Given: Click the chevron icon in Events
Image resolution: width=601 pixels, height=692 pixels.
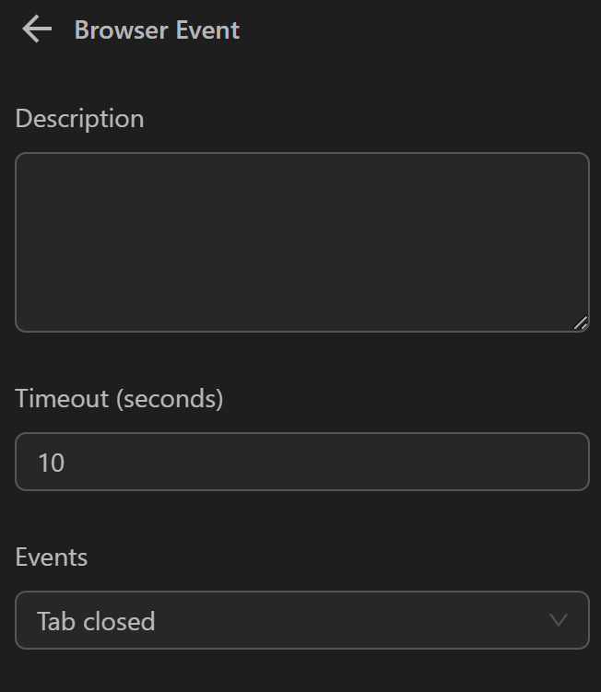Looking at the screenshot, I should pyautogui.click(x=559, y=620).
